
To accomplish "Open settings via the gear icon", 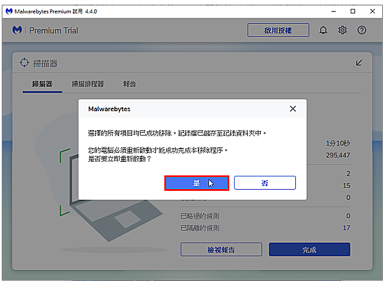I will tap(342, 30).
